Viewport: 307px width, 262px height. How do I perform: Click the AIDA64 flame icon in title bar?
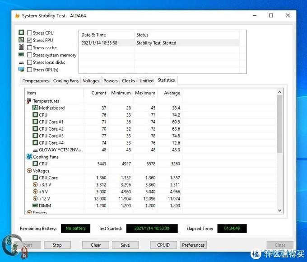[x=18, y=15]
